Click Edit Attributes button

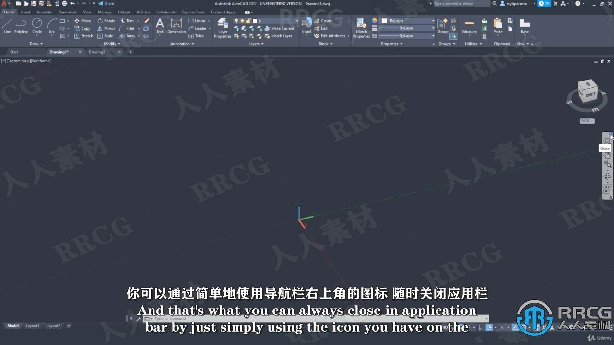point(330,36)
